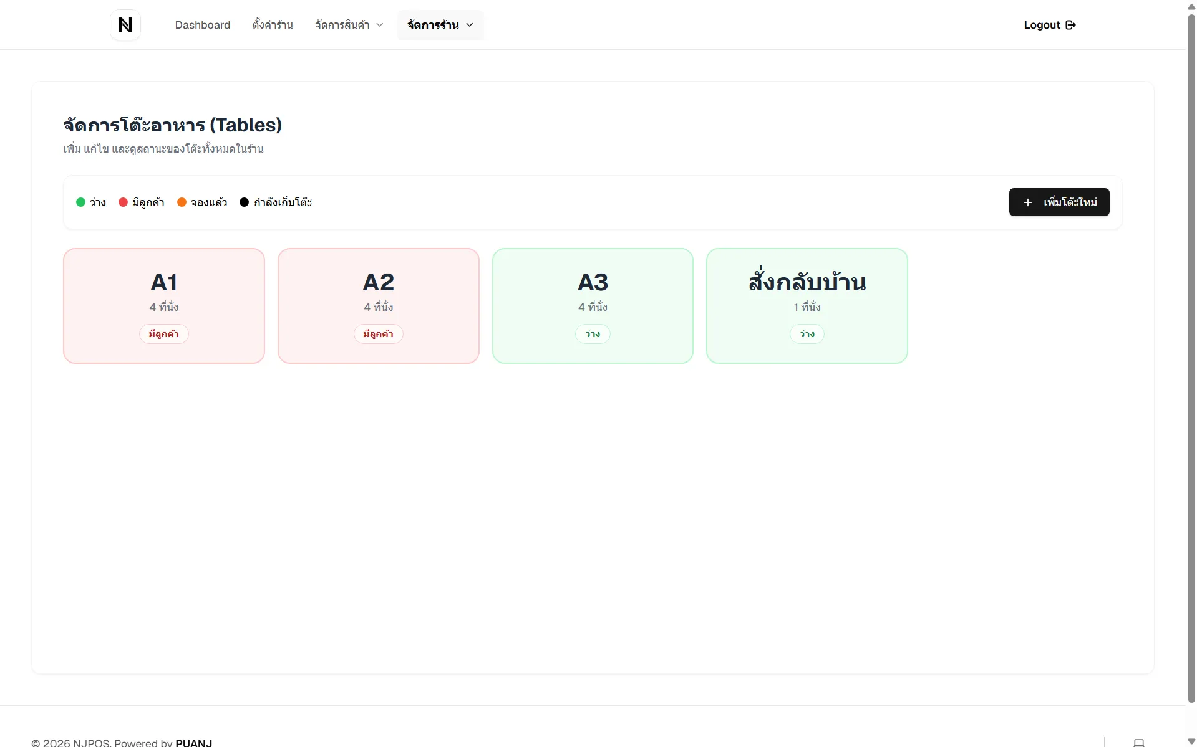This screenshot has width=1197, height=747.
Task: Expand the จัดการร้าน dropdown chevron
Action: tap(470, 25)
